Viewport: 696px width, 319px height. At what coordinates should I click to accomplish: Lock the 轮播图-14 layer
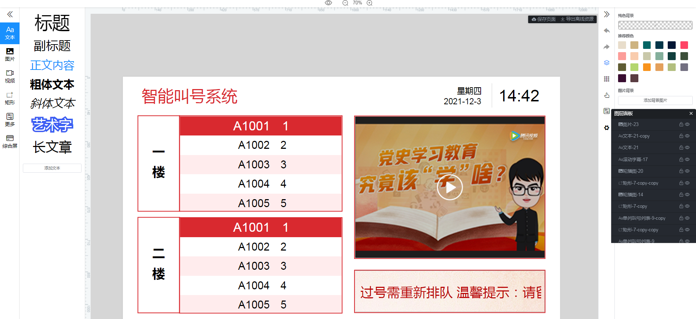point(681,194)
